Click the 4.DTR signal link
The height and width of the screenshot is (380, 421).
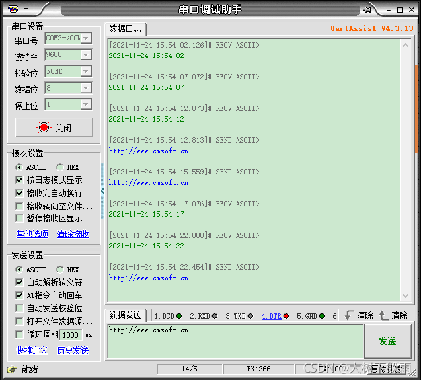point(272,316)
